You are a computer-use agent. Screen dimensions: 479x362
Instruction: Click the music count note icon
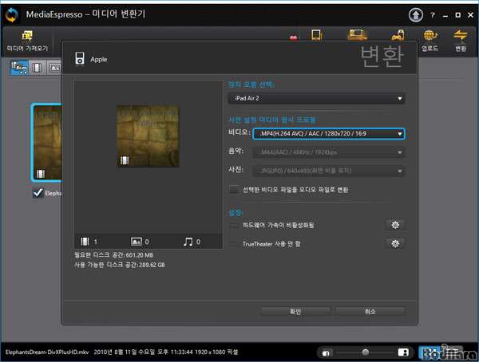pyautogui.click(x=188, y=242)
